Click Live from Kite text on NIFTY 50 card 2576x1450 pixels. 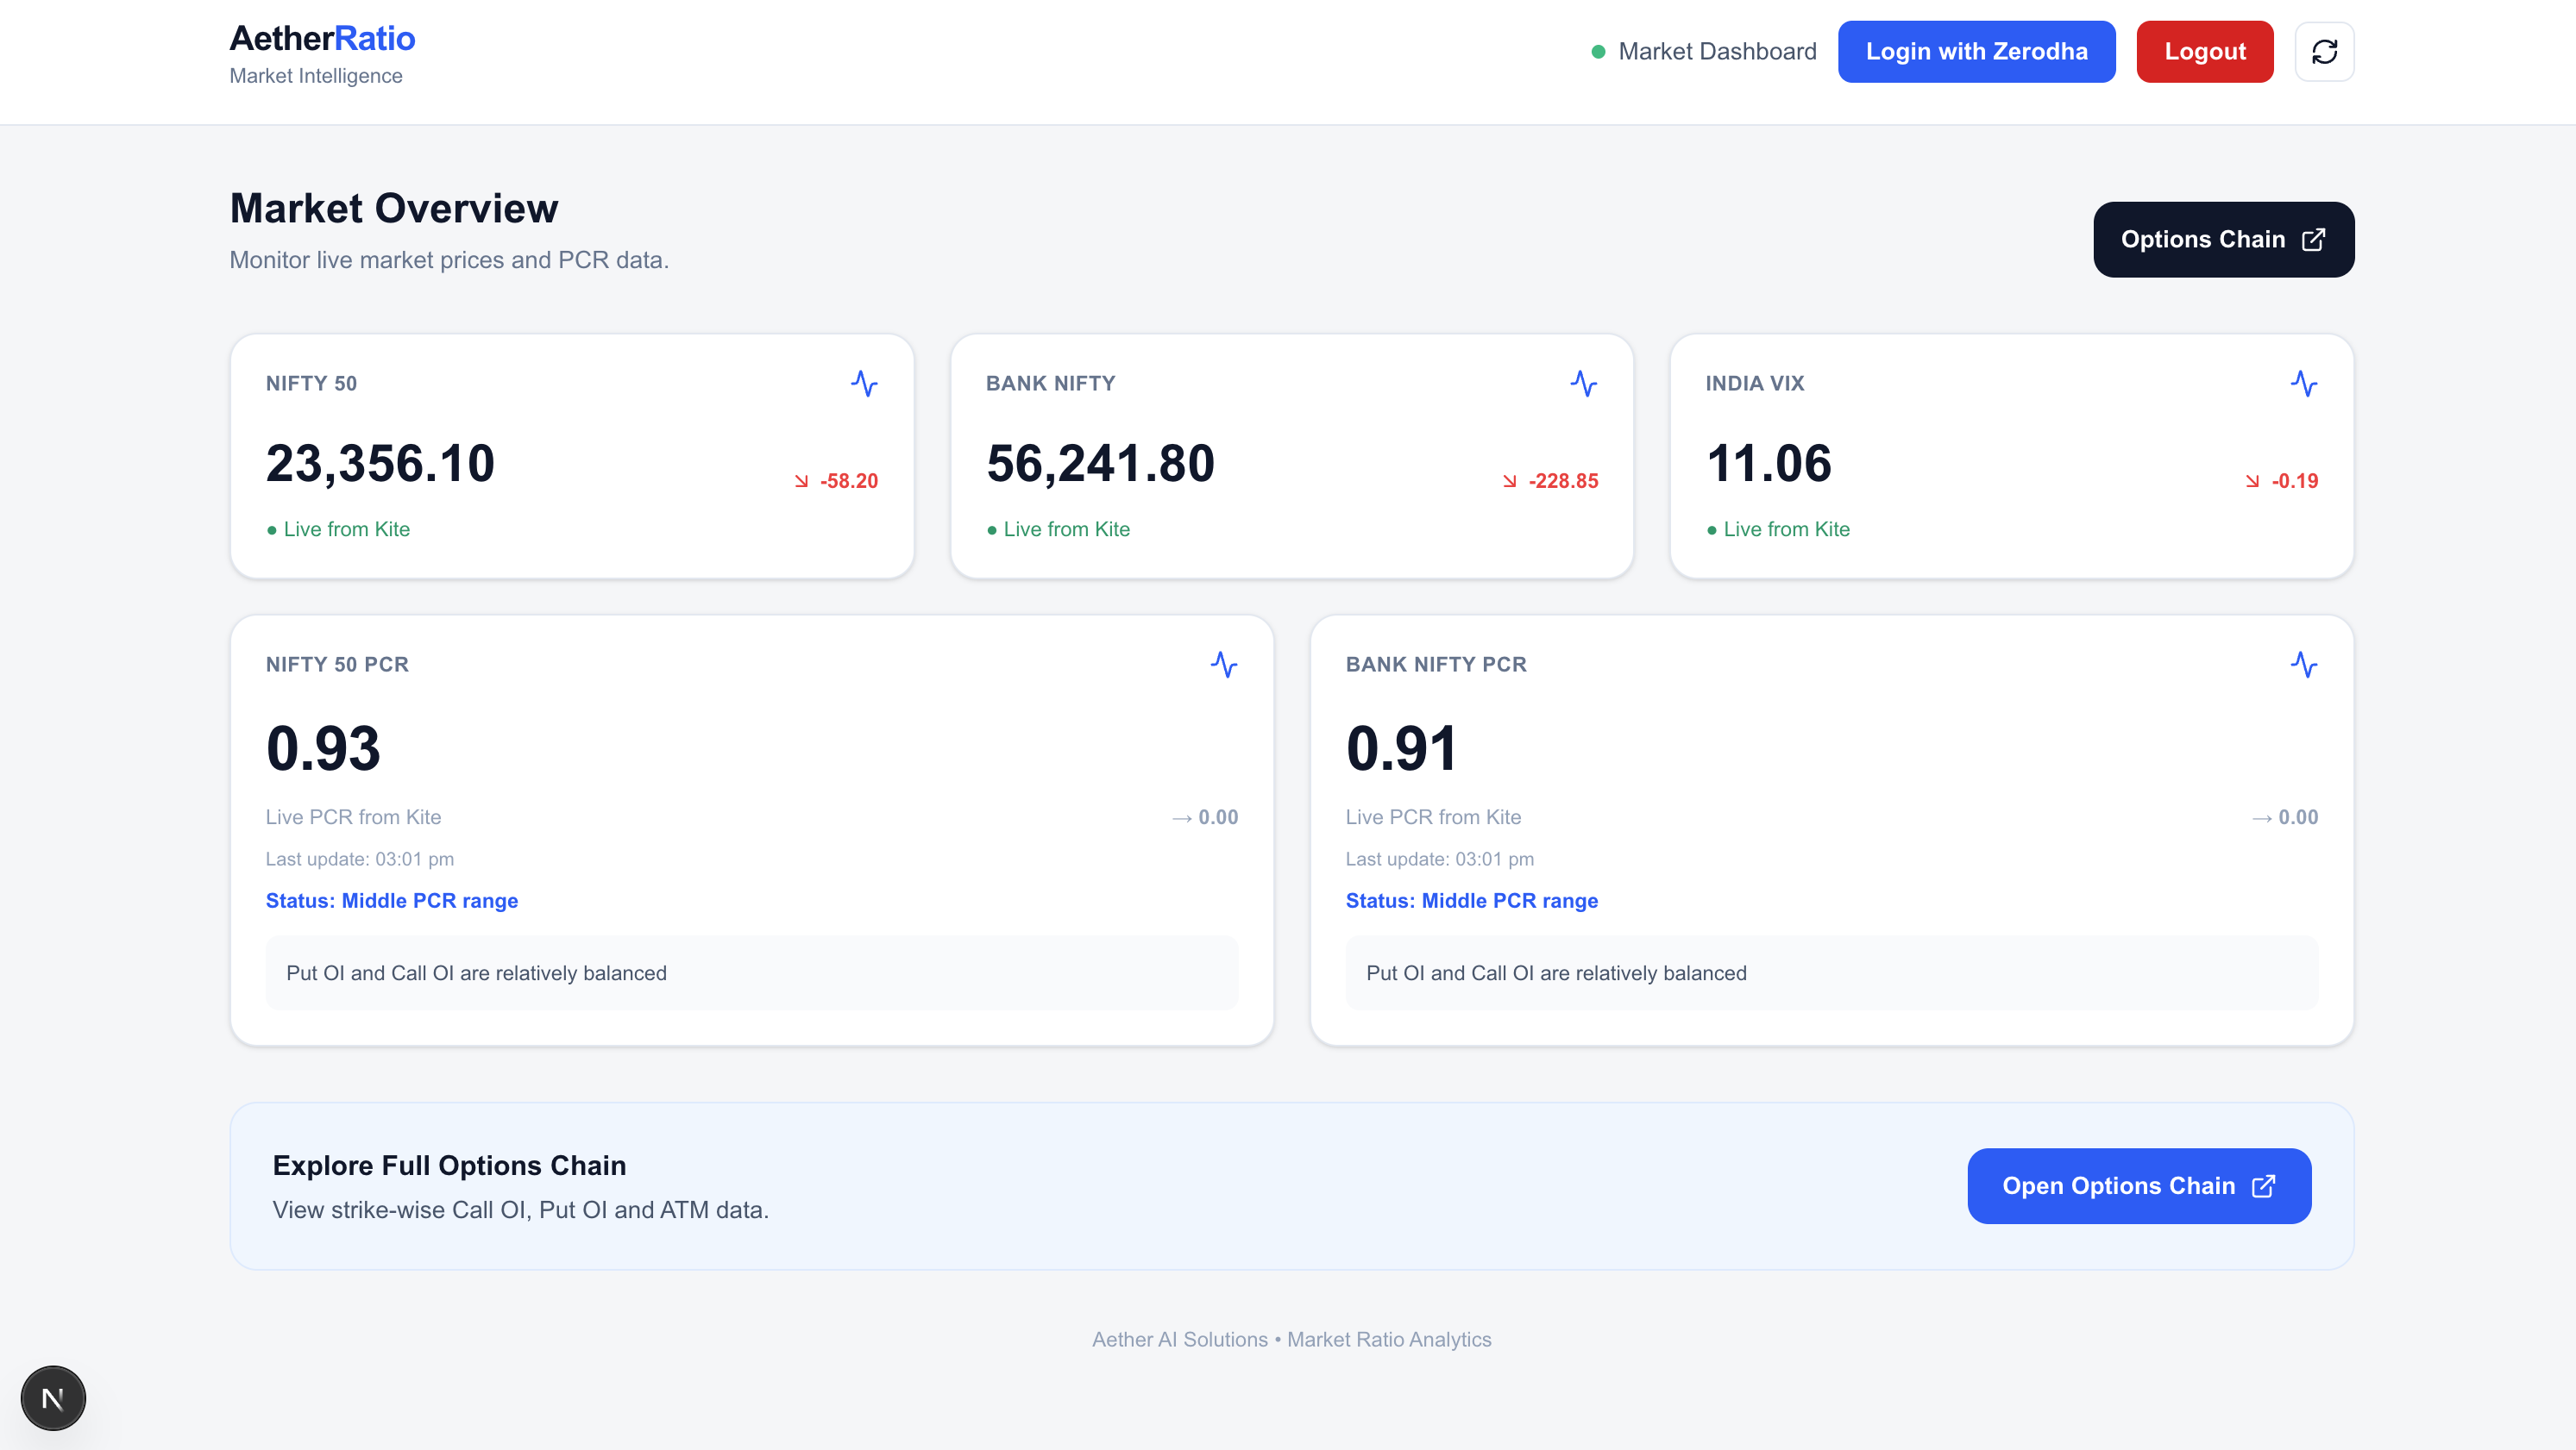tap(347, 529)
